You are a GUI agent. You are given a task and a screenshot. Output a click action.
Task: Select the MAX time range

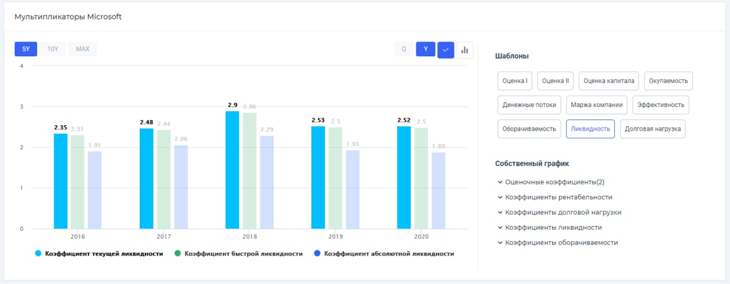[83, 49]
